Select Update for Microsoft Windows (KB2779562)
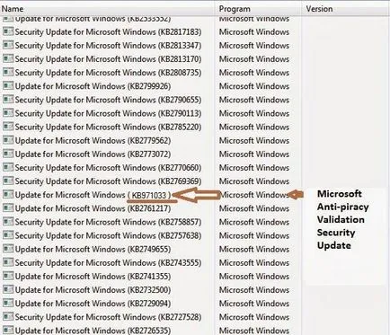Image resolution: width=390 pixels, height=335 pixels. pos(93,141)
